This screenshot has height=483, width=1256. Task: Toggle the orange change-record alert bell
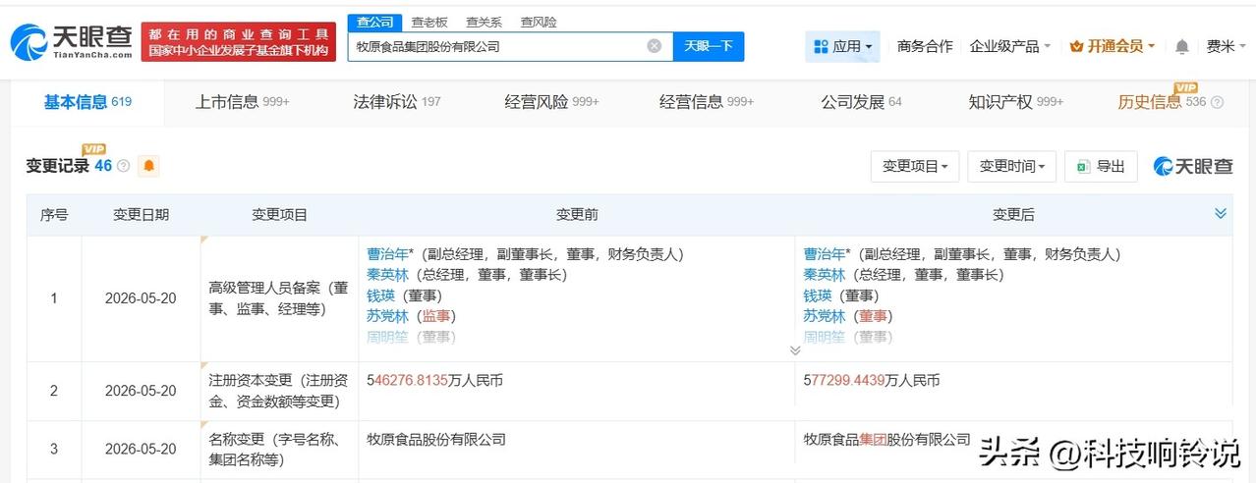point(149,166)
